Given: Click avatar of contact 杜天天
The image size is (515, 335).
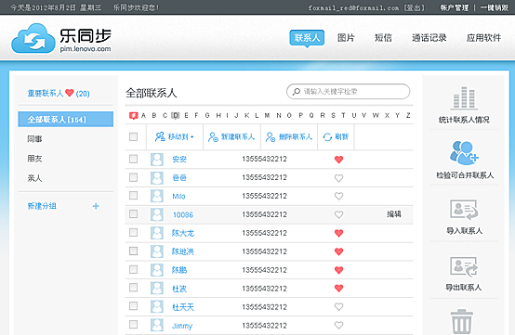Looking at the screenshot, I should 157,307.
